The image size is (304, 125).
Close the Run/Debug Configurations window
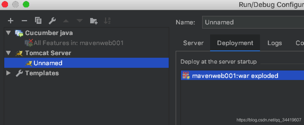5,4
